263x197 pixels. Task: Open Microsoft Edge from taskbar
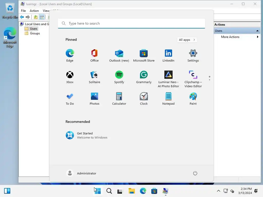pos(143,191)
